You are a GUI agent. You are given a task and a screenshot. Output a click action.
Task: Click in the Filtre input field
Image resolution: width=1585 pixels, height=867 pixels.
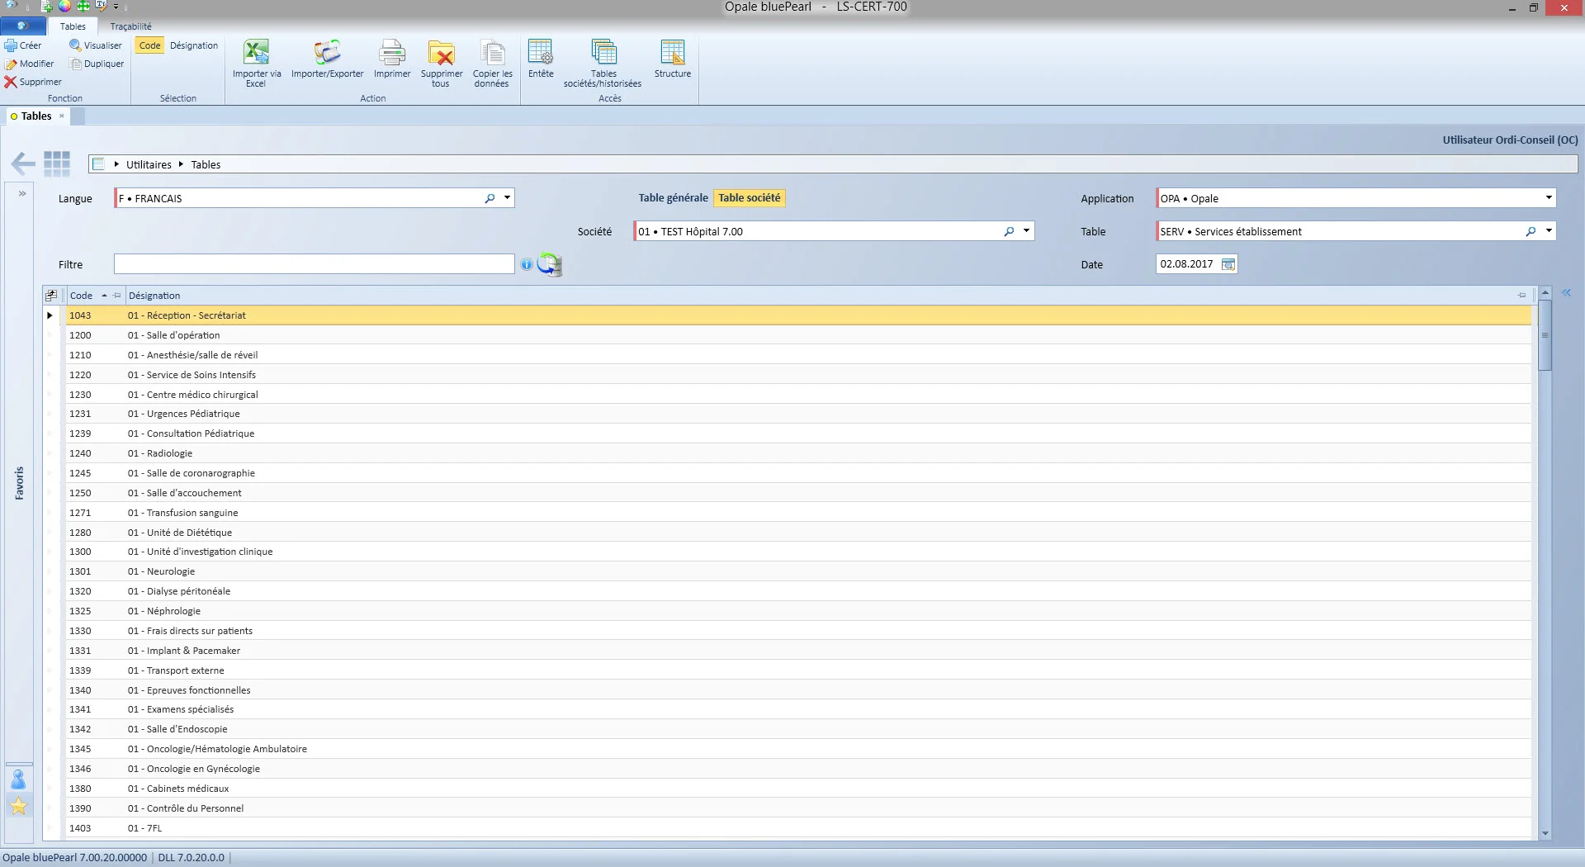(315, 264)
